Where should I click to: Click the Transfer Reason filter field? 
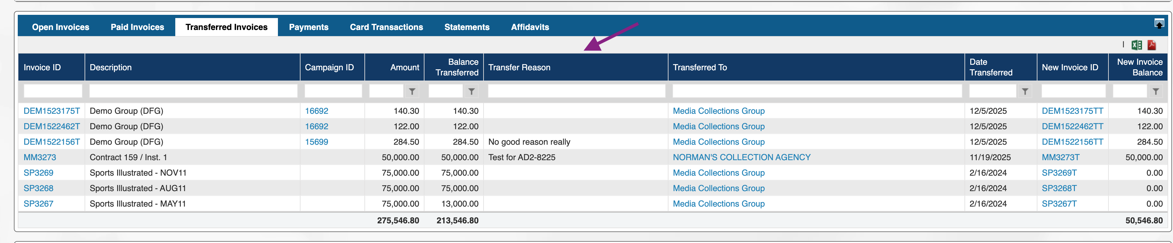click(576, 92)
